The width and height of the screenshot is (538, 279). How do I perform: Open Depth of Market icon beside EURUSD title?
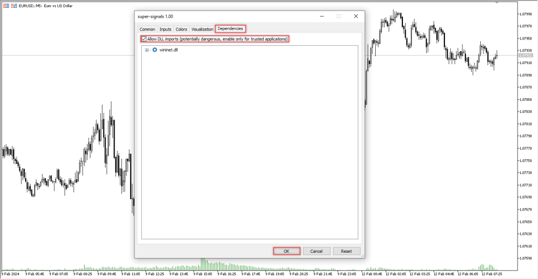click(14, 6)
